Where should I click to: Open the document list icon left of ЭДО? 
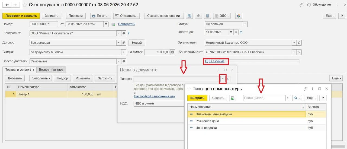coord(207,16)
